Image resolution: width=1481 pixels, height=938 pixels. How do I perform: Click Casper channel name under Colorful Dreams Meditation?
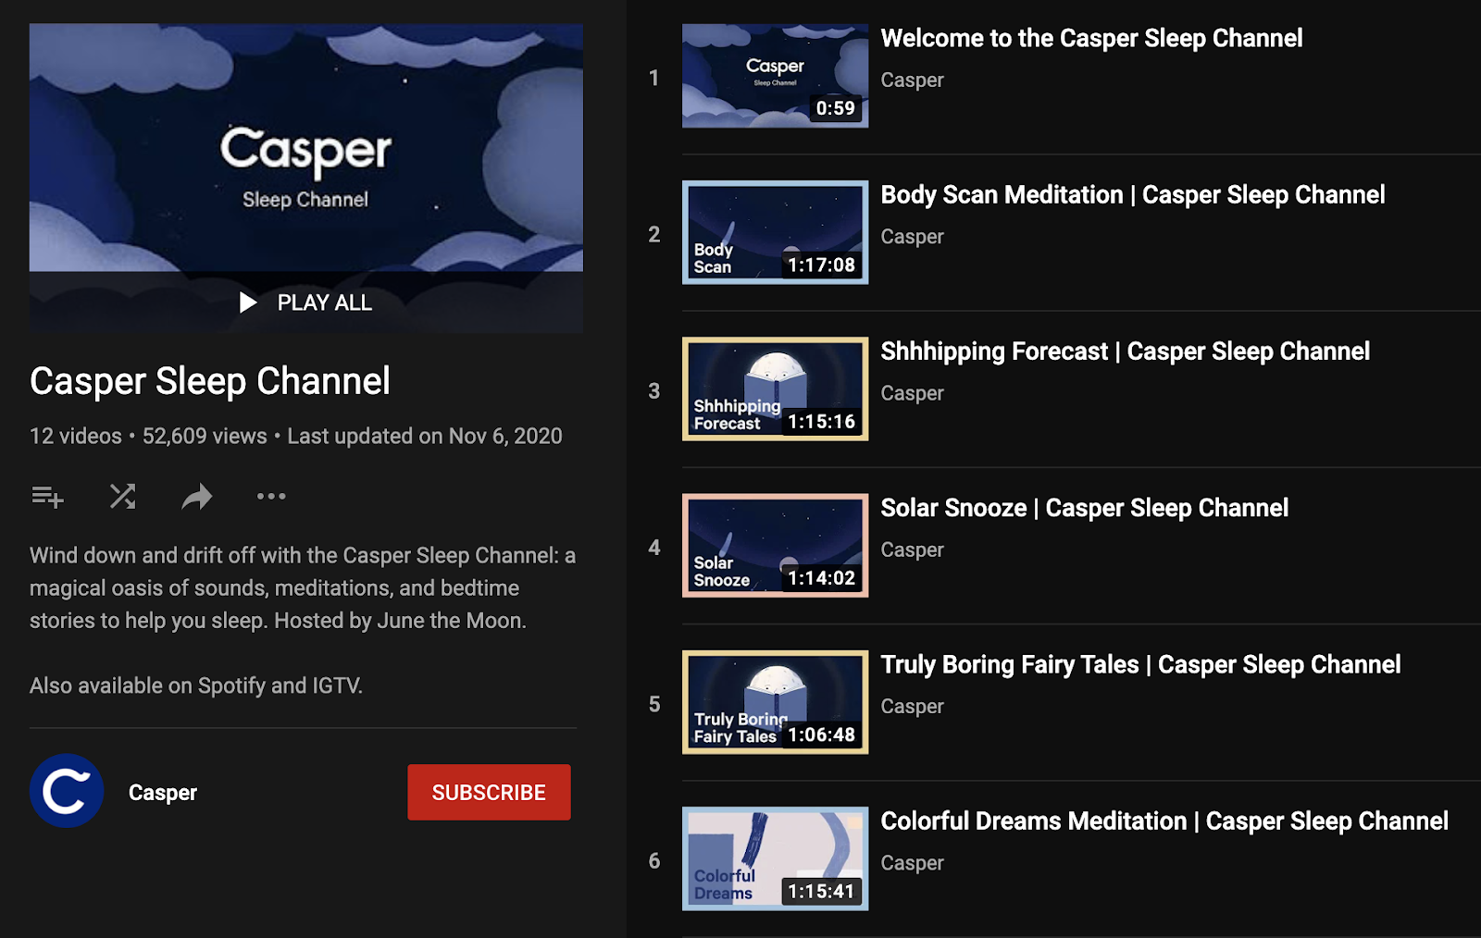[x=912, y=863]
